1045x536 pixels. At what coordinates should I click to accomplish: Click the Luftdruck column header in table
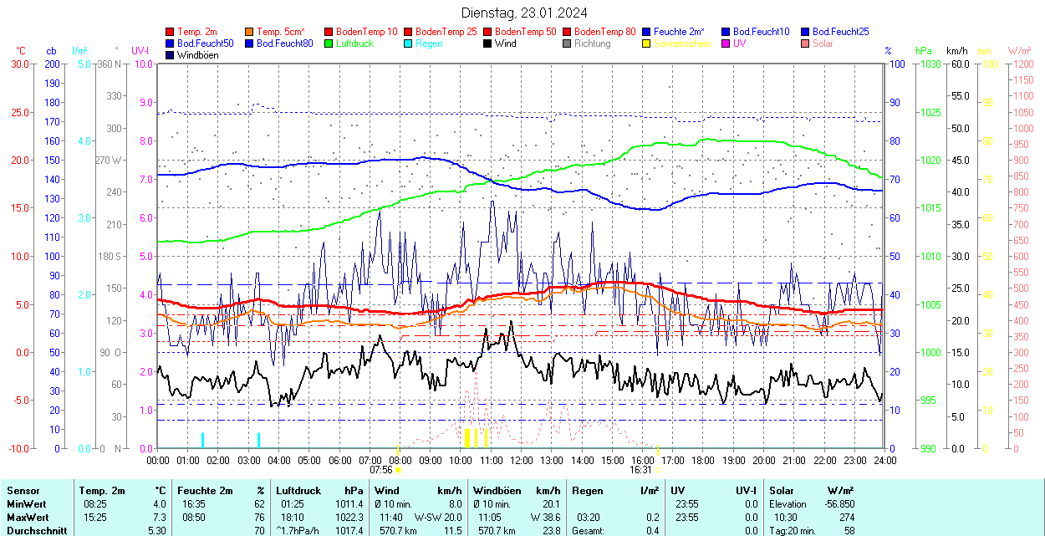click(x=298, y=491)
